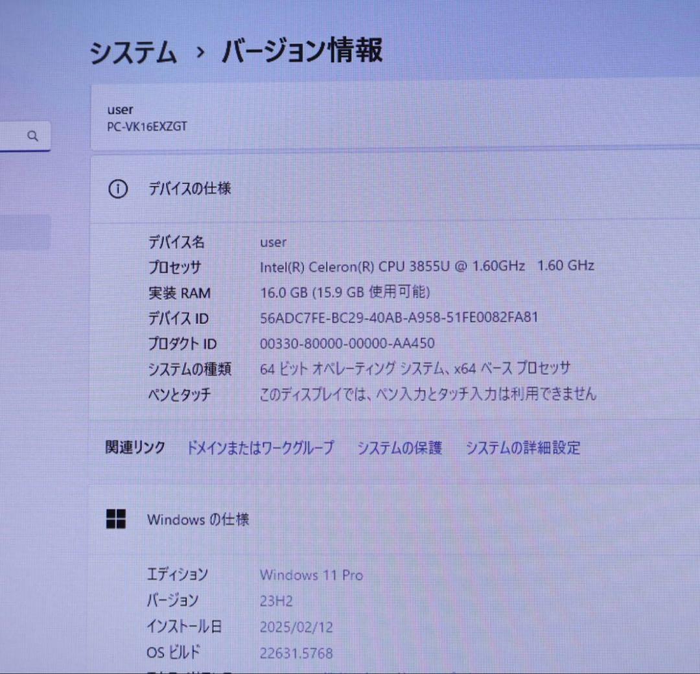
Task: Open ドメインまたはワークグループ link
Action: coord(260,447)
